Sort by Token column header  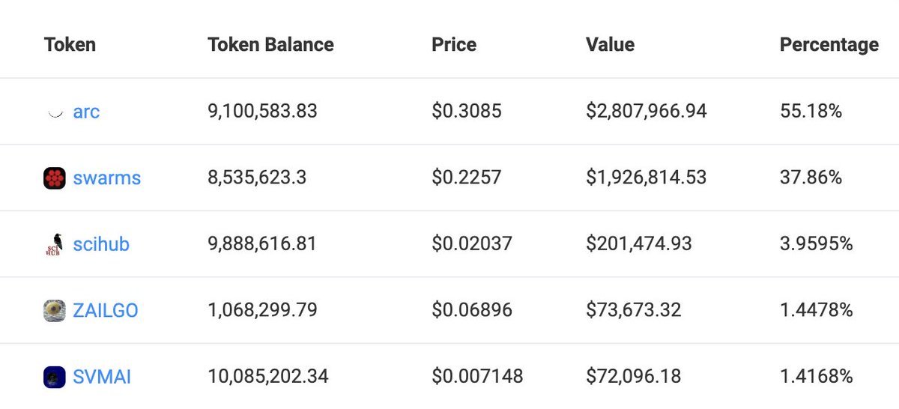[x=70, y=45]
